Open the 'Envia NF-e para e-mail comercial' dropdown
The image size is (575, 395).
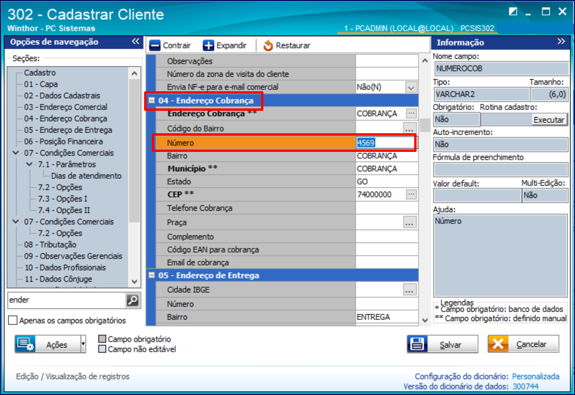pyautogui.click(x=410, y=87)
